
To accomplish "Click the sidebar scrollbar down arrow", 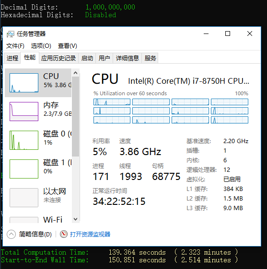I will pos(75,219).
